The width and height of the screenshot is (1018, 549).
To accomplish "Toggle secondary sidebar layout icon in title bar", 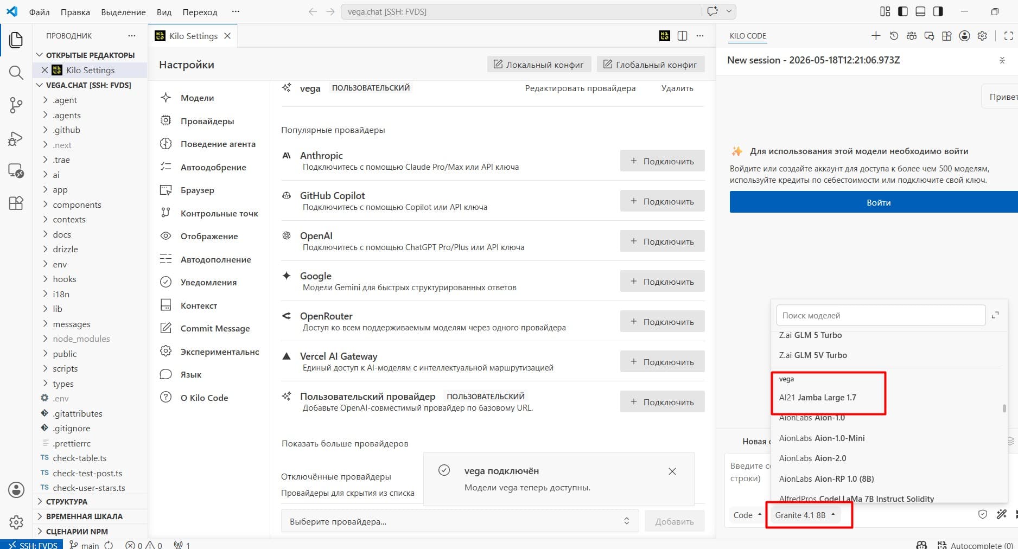I will (938, 11).
